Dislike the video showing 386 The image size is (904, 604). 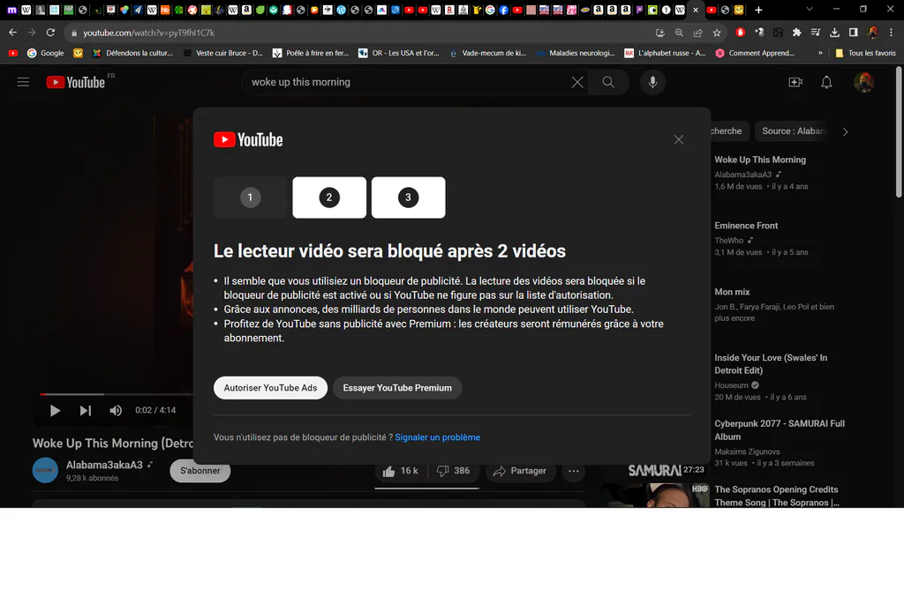[x=454, y=471]
